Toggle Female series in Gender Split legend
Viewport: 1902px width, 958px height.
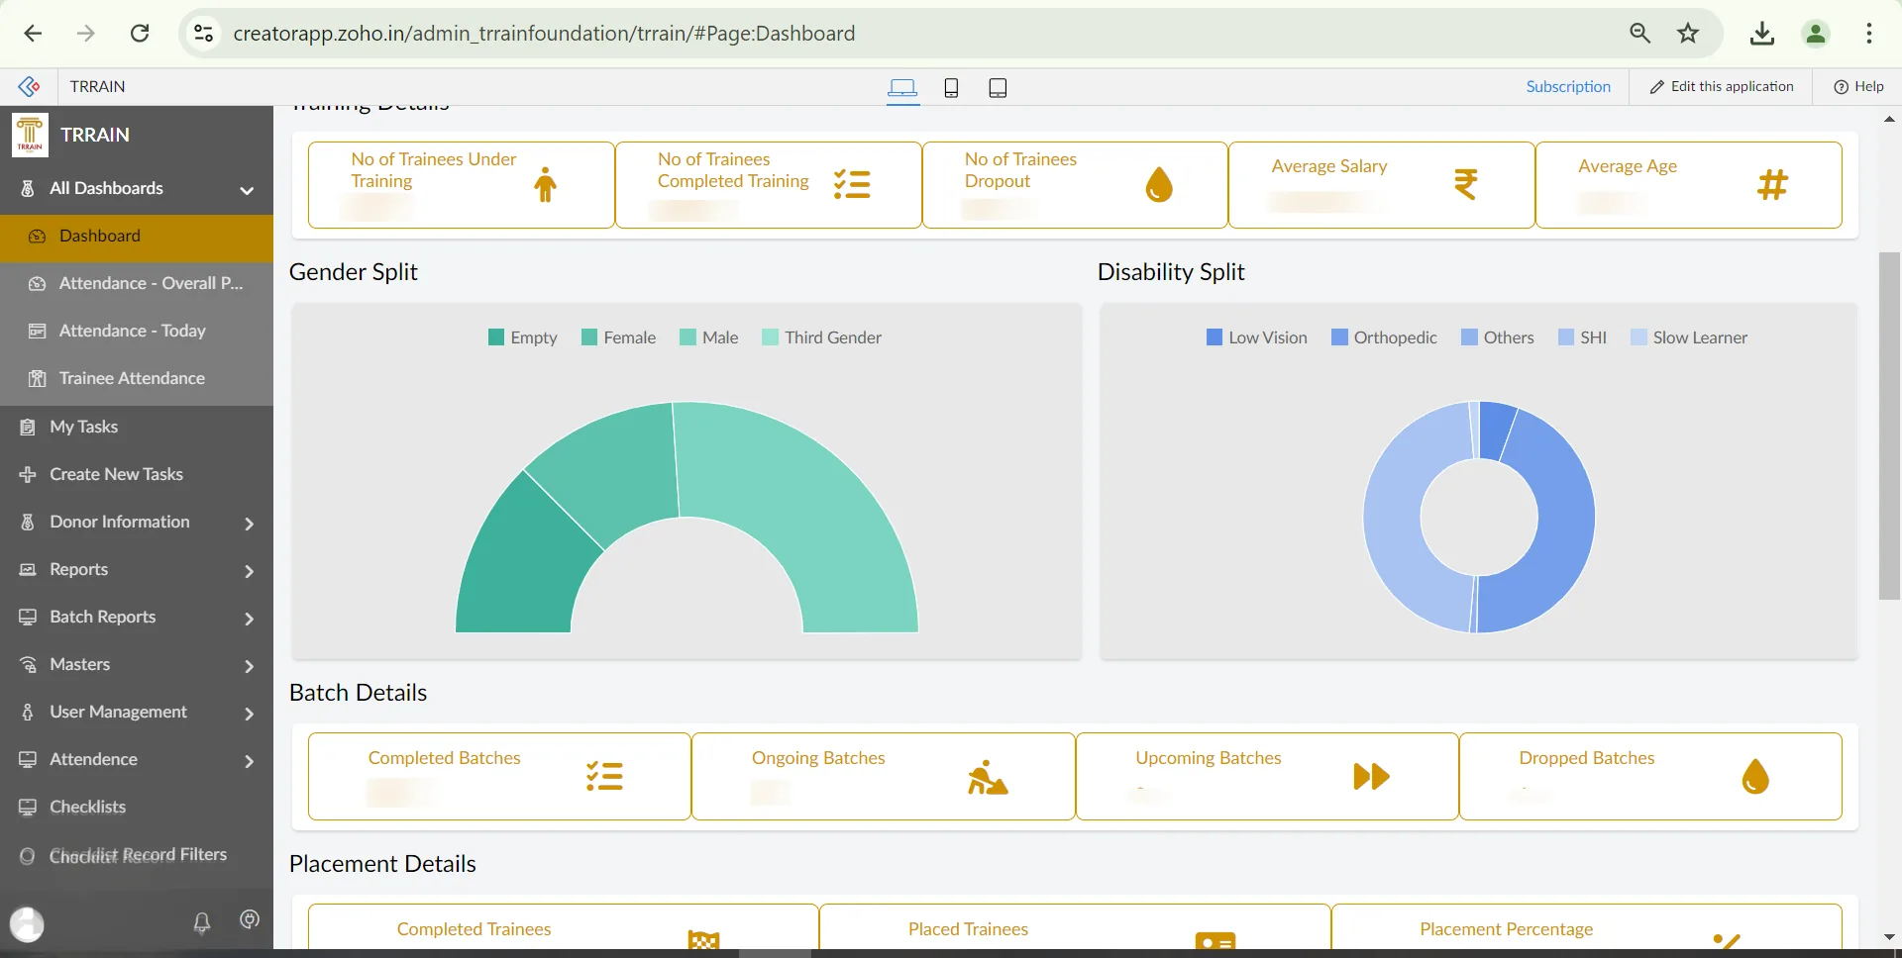click(x=618, y=337)
